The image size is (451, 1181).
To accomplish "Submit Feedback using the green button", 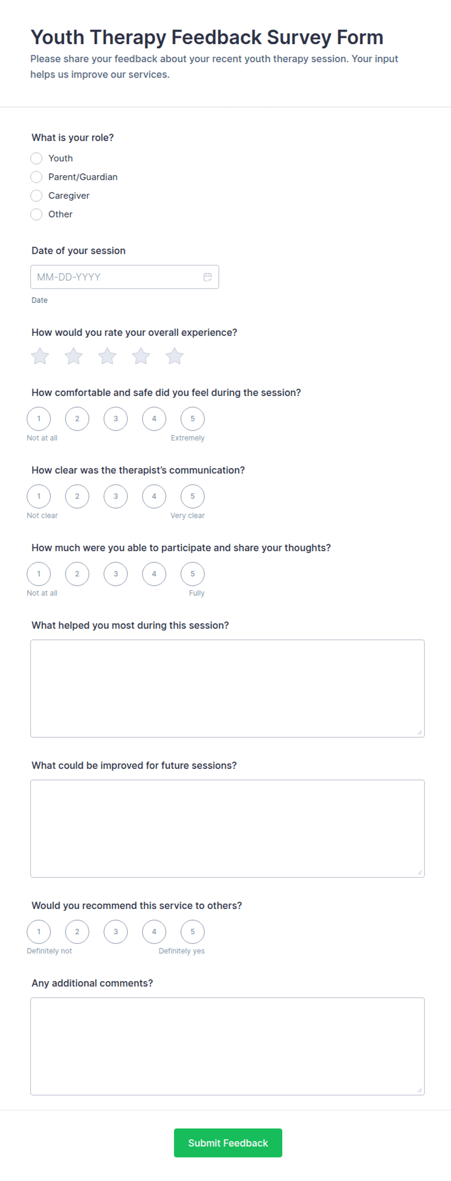I will [x=228, y=1143].
